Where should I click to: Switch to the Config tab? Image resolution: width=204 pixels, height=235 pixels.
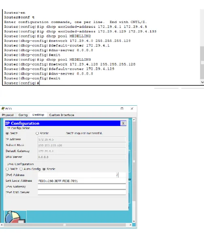coord(23,115)
